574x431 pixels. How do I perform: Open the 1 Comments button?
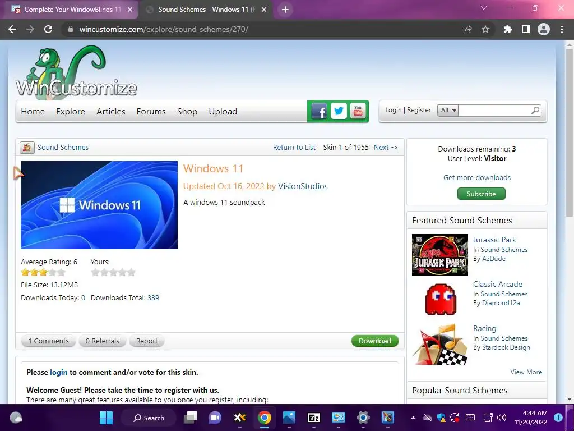click(48, 341)
